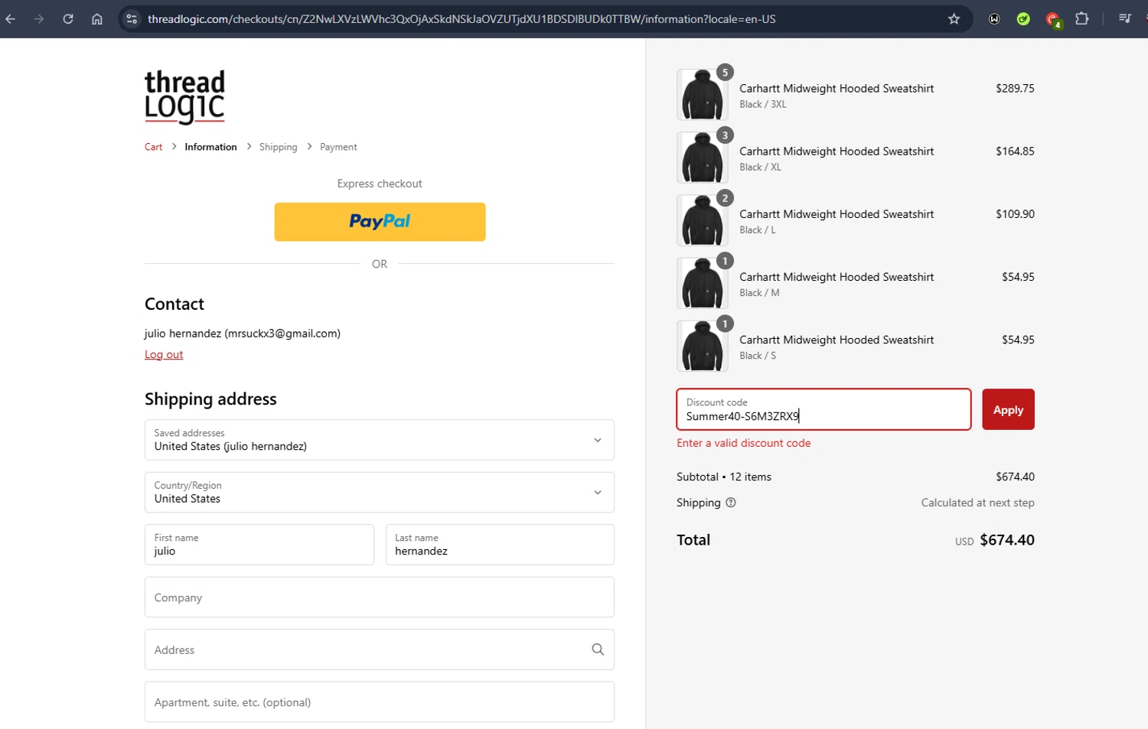Click quantity badge 2 on L item
The image size is (1148, 729).
click(x=725, y=198)
